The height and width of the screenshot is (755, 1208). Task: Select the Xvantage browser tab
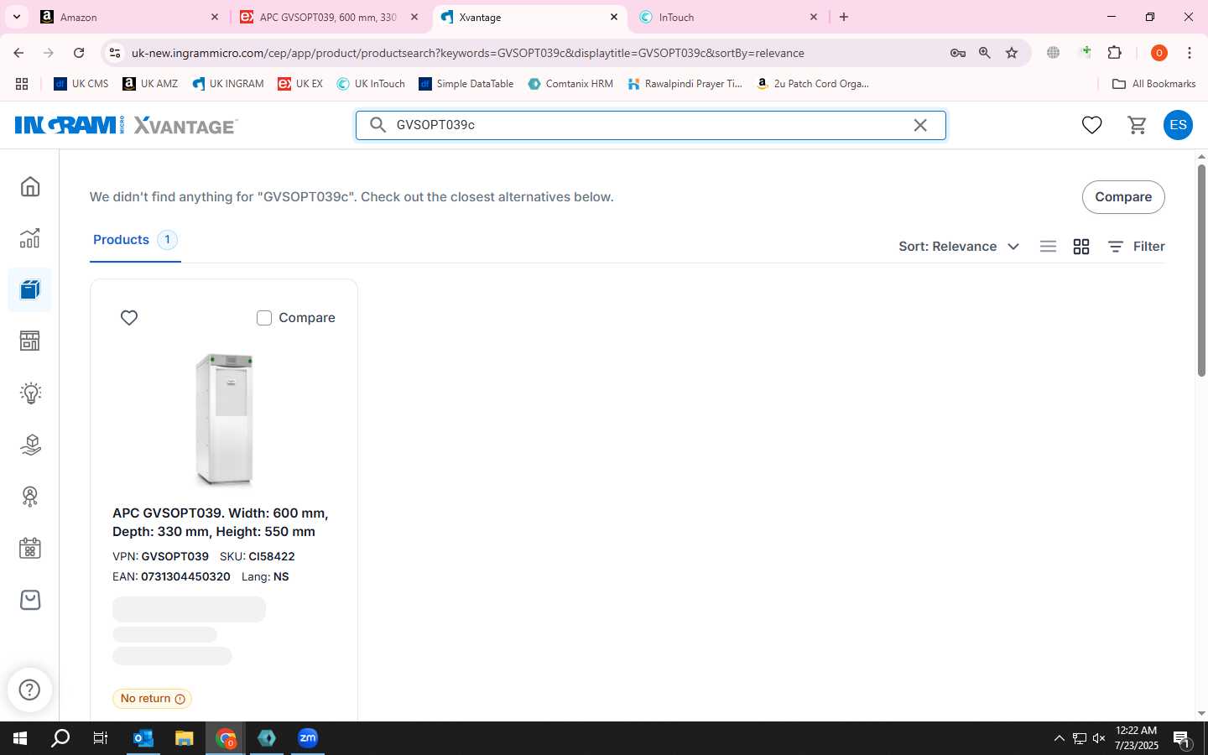(528, 17)
